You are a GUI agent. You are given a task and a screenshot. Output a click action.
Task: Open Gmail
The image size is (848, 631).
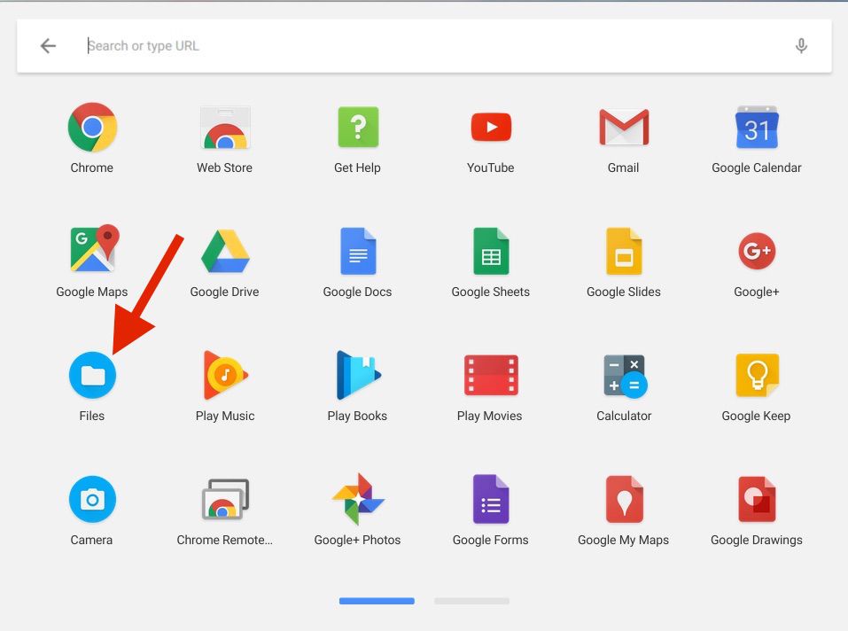point(624,127)
